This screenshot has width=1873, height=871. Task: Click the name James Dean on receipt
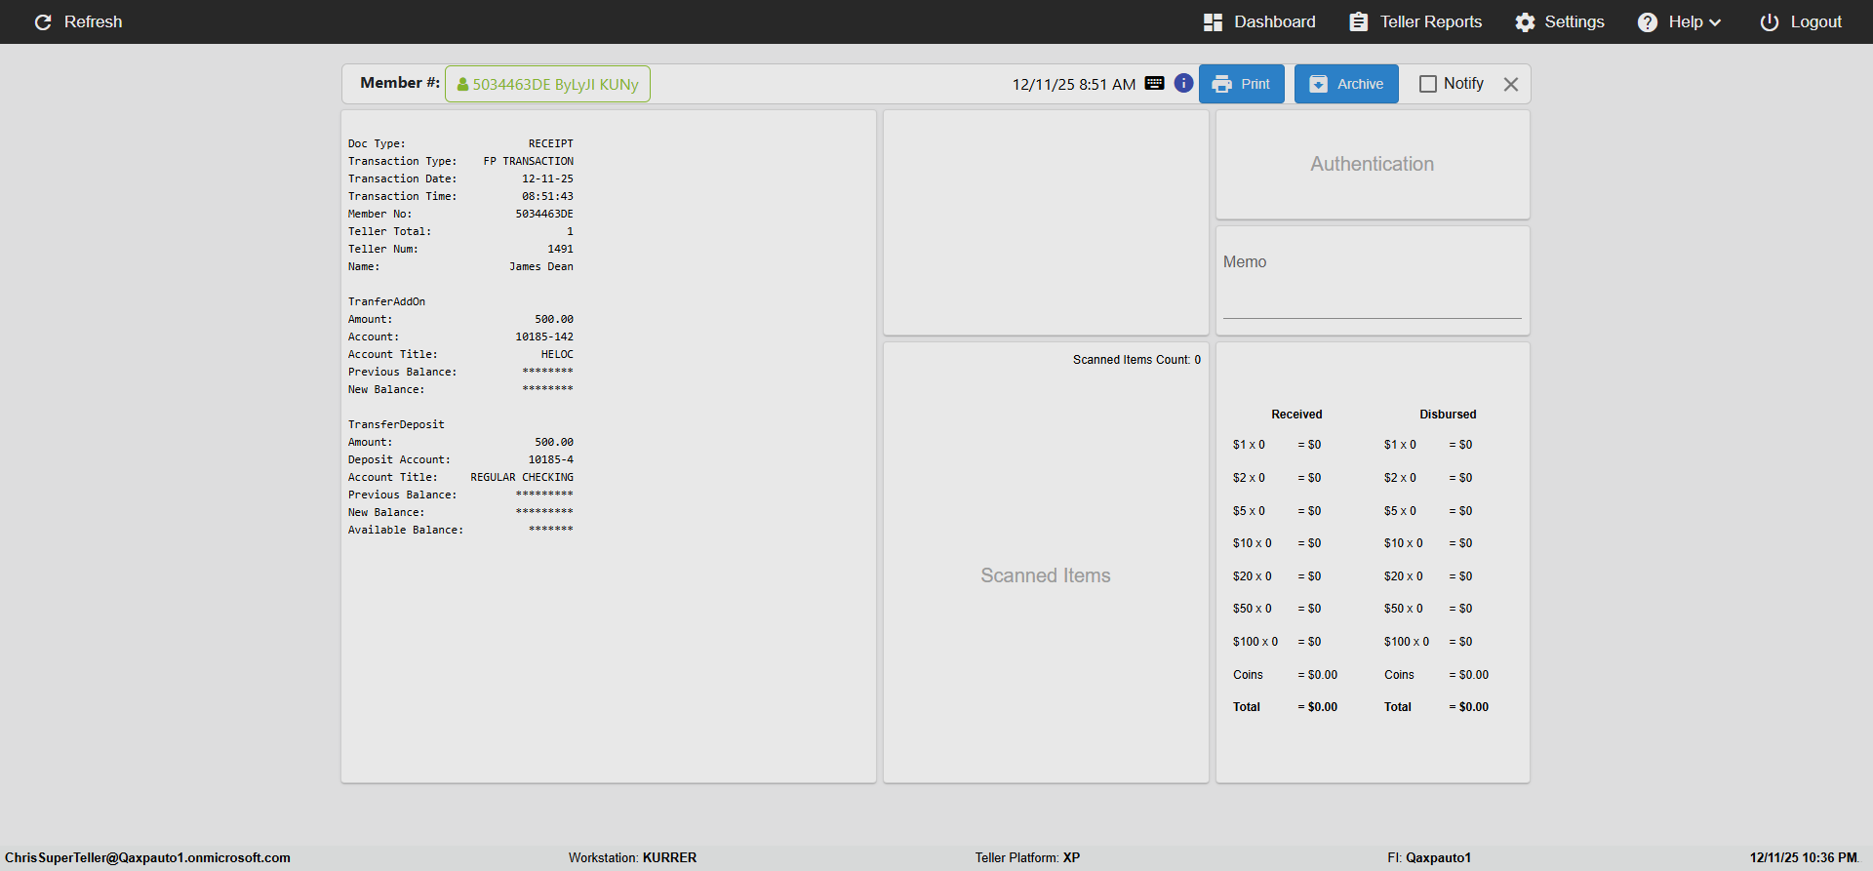[541, 266]
